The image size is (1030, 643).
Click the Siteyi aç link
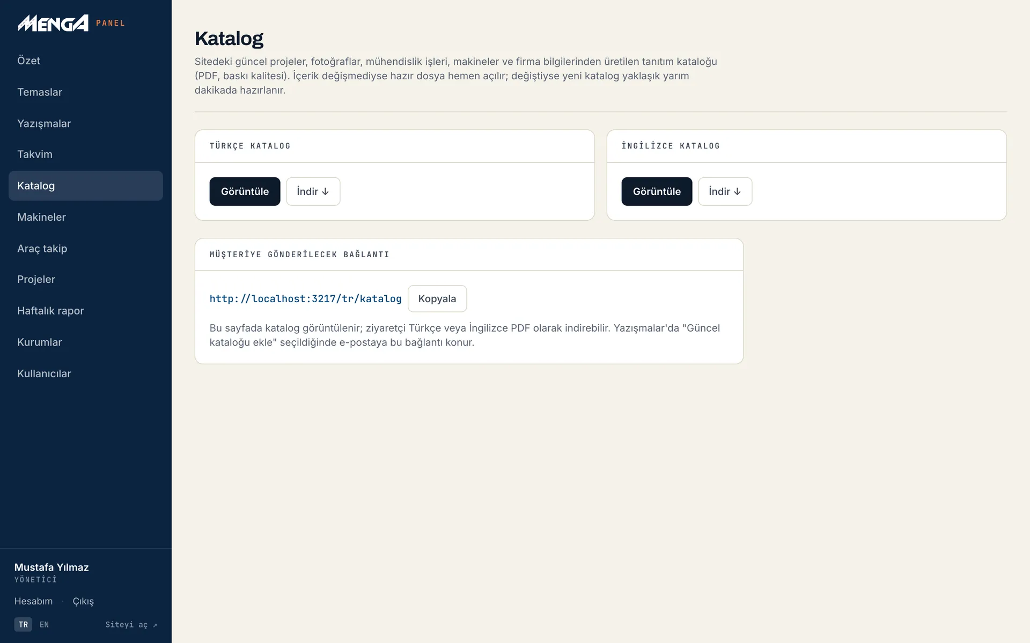point(131,625)
